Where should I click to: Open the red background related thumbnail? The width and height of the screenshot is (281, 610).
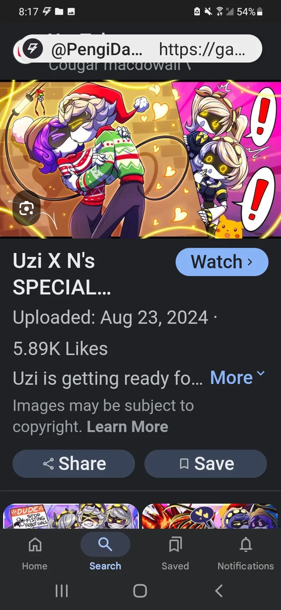210,516
